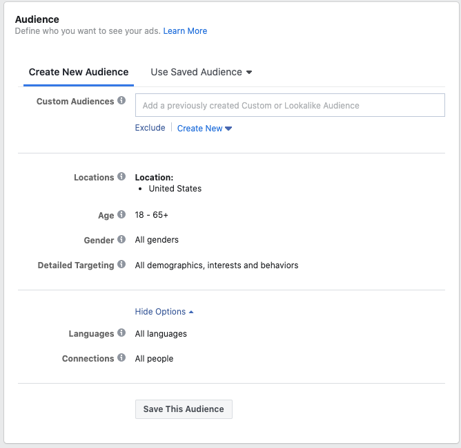Screen dimensions: 461x448
Task: Click the 18 - 65+ age value
Action: (x=152, y=215)
